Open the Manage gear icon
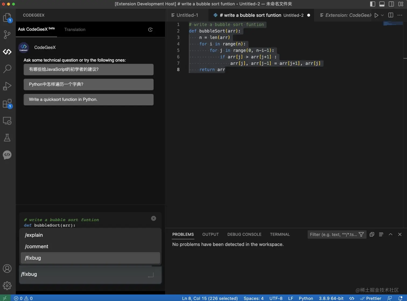The width and height of the screenshot is (407, 301). (x=7, y=285)
